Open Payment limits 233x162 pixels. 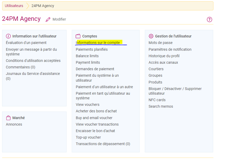coord(88,62)
